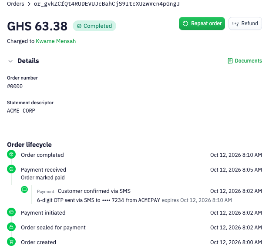
Task: Click the 'expires Oct 12, 2026 8:10 AM' text
Action: (197, 200)
